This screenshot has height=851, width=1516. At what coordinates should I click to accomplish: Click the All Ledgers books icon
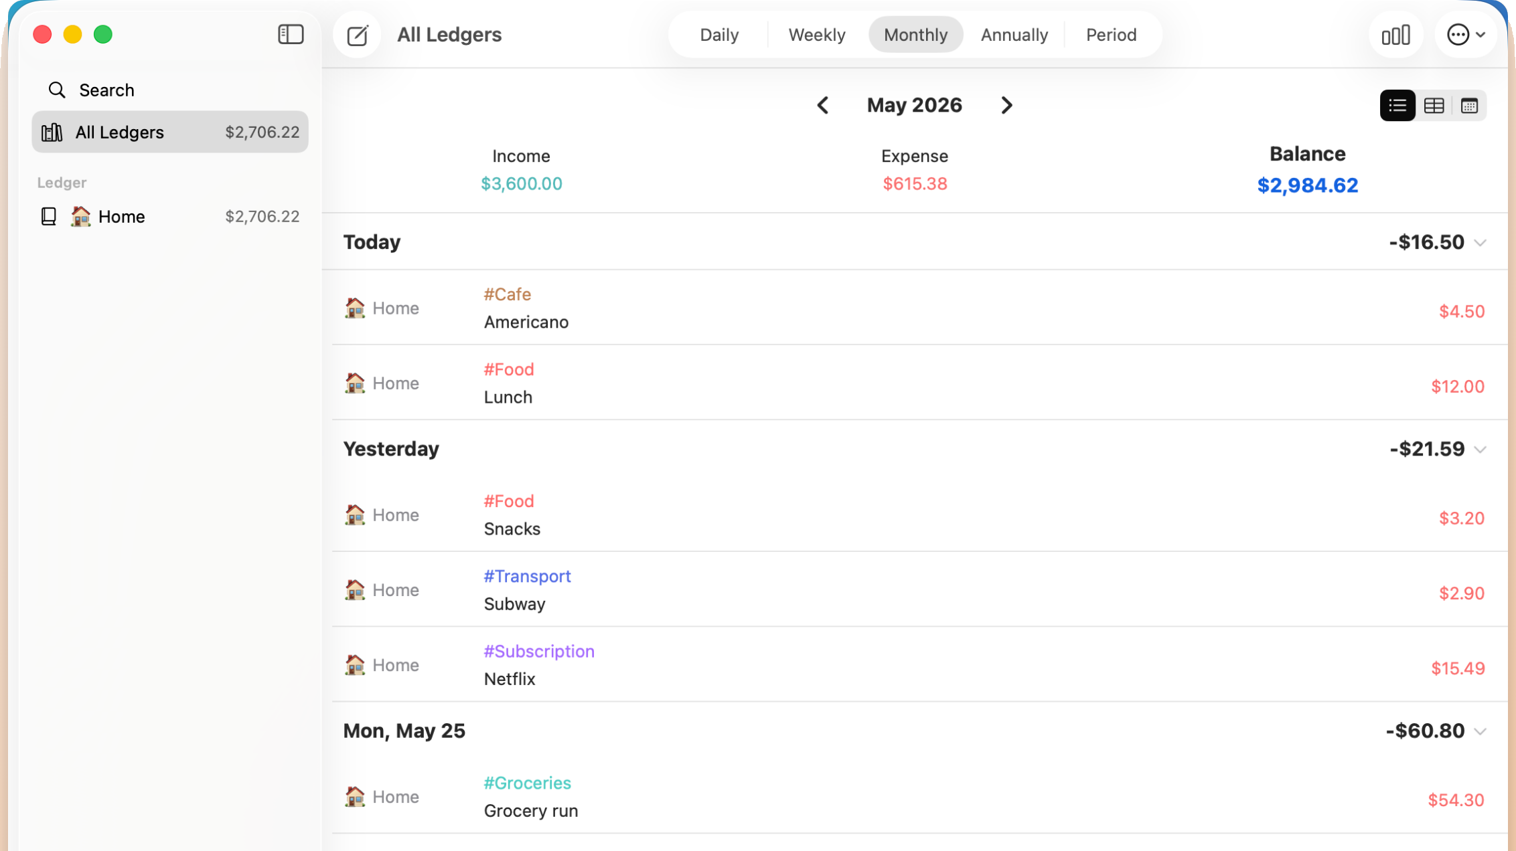pyautogui.click(x=52, y=132)
